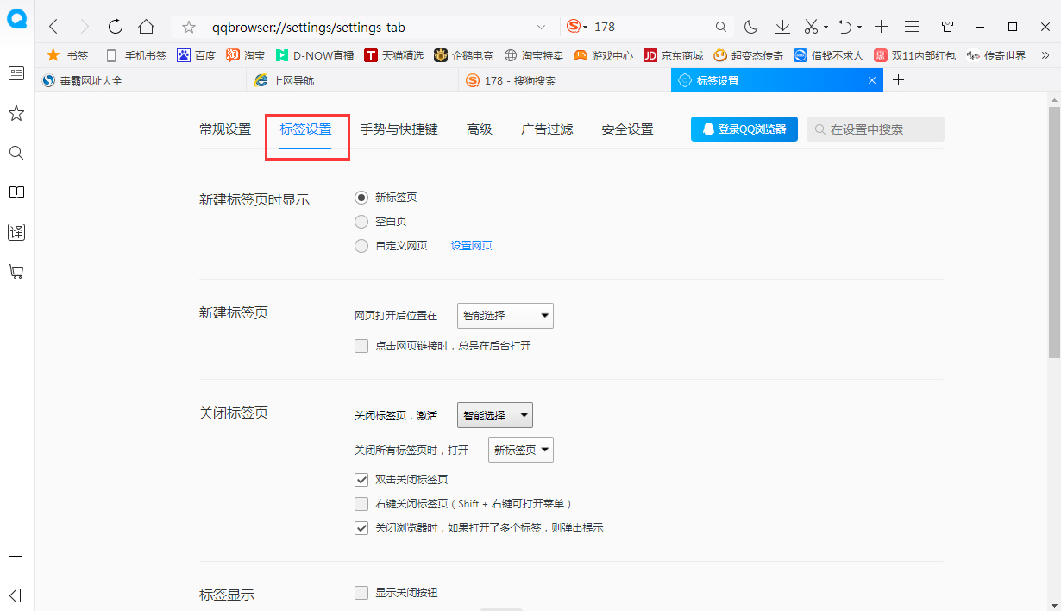Click the 登录QQ浏览器 button
The width and height of the screenshot is (1061, 611).
[x=744, y=128]
